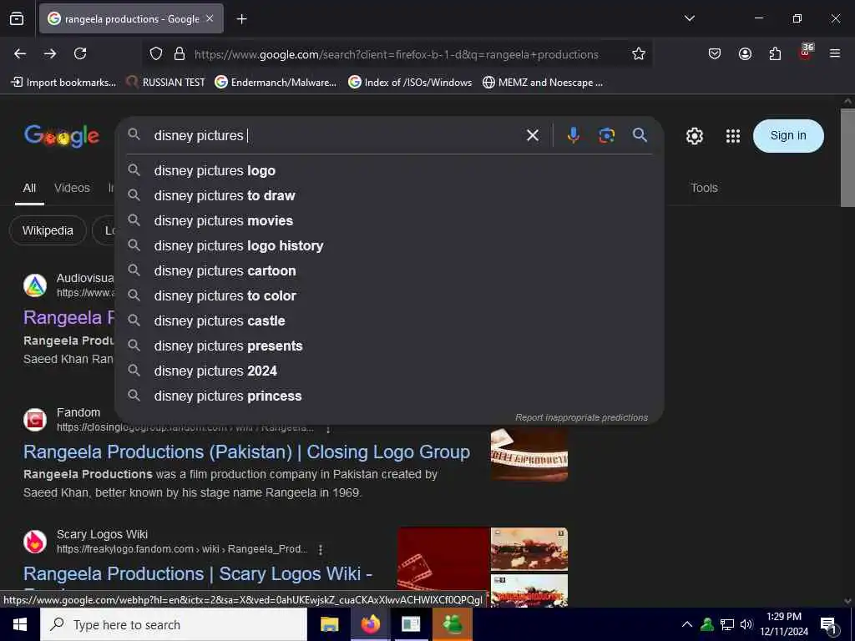Click the Sign in button
855x641 pixels.
click(788, 136)
